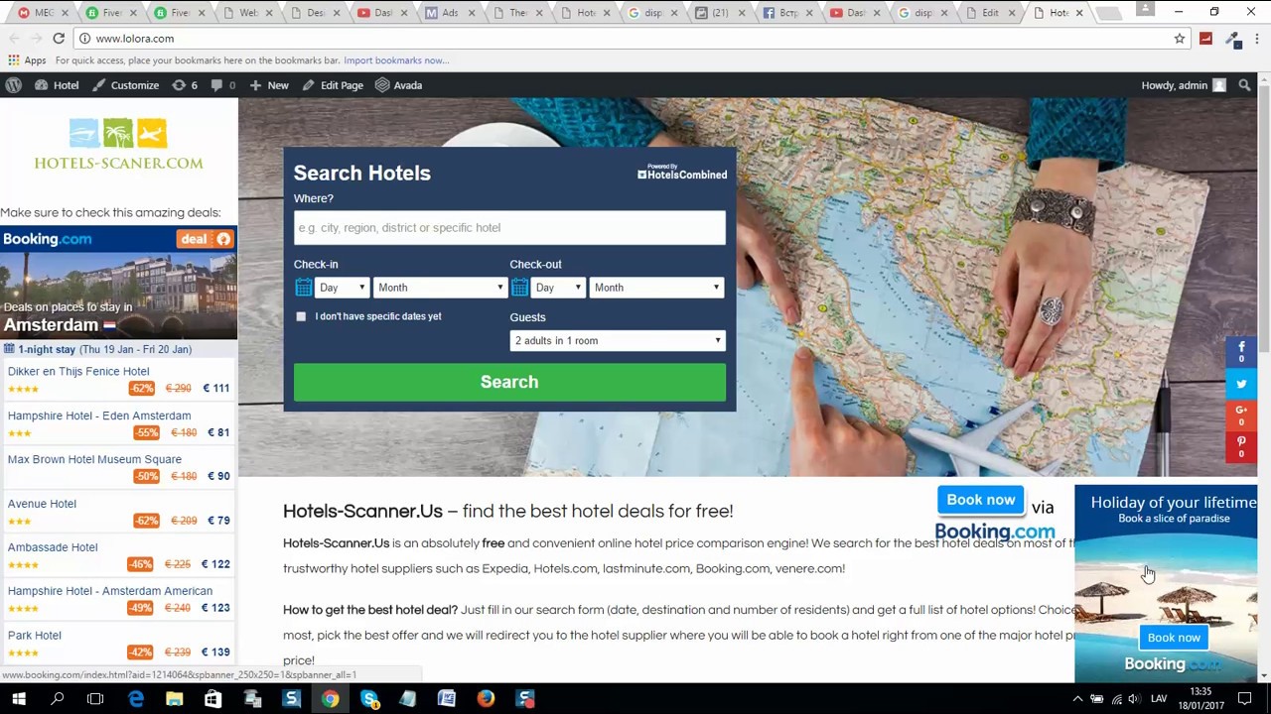Screen dimensions: 1271x714
Task: Open Dikker en Thijs Fenice Hotel
Action: (x=78, y=372)
